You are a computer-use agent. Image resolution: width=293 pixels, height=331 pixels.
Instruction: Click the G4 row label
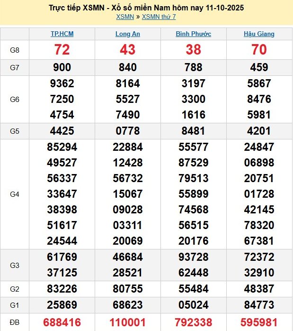coord(15,194)
